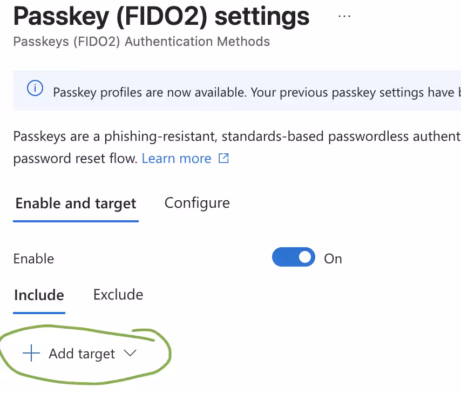Image resolution: width=461 pixels, height=394 pixels.
Task: Click the plus icon next to Add target
Action: click(31, 353)
